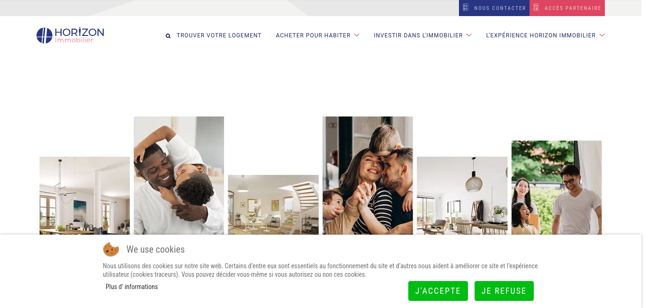Select the family of four photo
Screen dimensions: 647x308
[368, 176]
